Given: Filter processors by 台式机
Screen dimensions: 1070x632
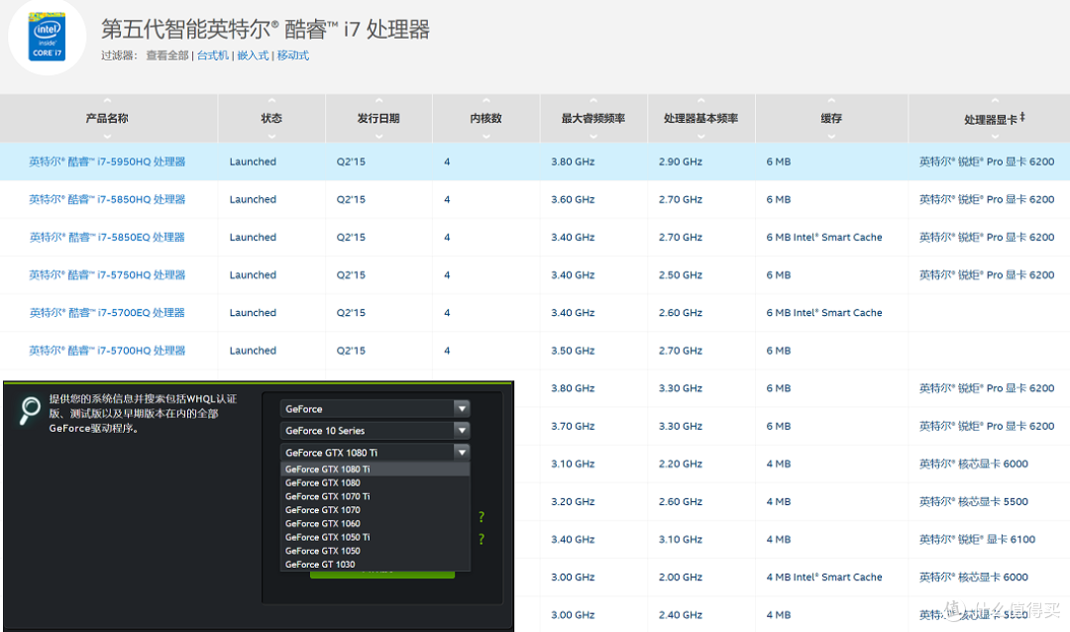Looking at the screenshot, I should (213, 55).
